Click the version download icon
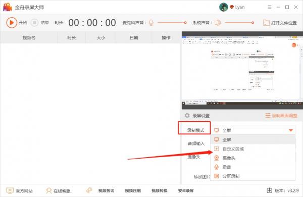The width and height of the screenshot is (303, 197). point(269,190)
